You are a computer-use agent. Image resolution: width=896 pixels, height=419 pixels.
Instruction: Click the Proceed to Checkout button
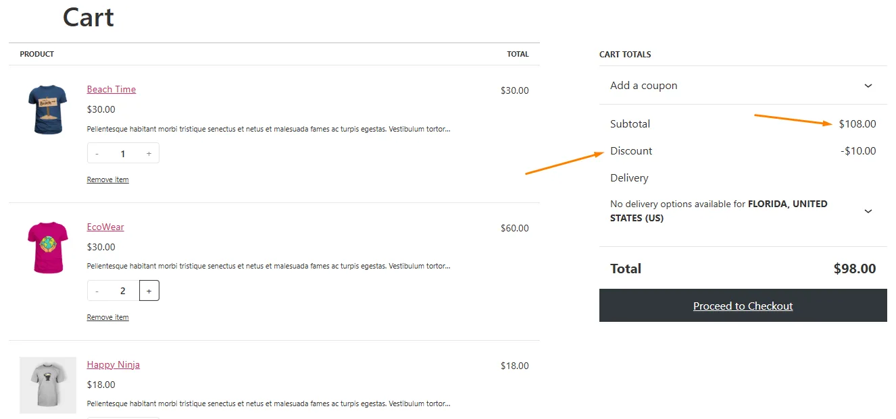click(x=743, y=306)
